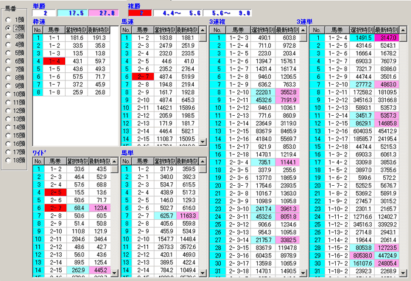411x281 pixels.
Task: Click the 単勝 odds field showing 17.5
Action: [x=73, y=13]
